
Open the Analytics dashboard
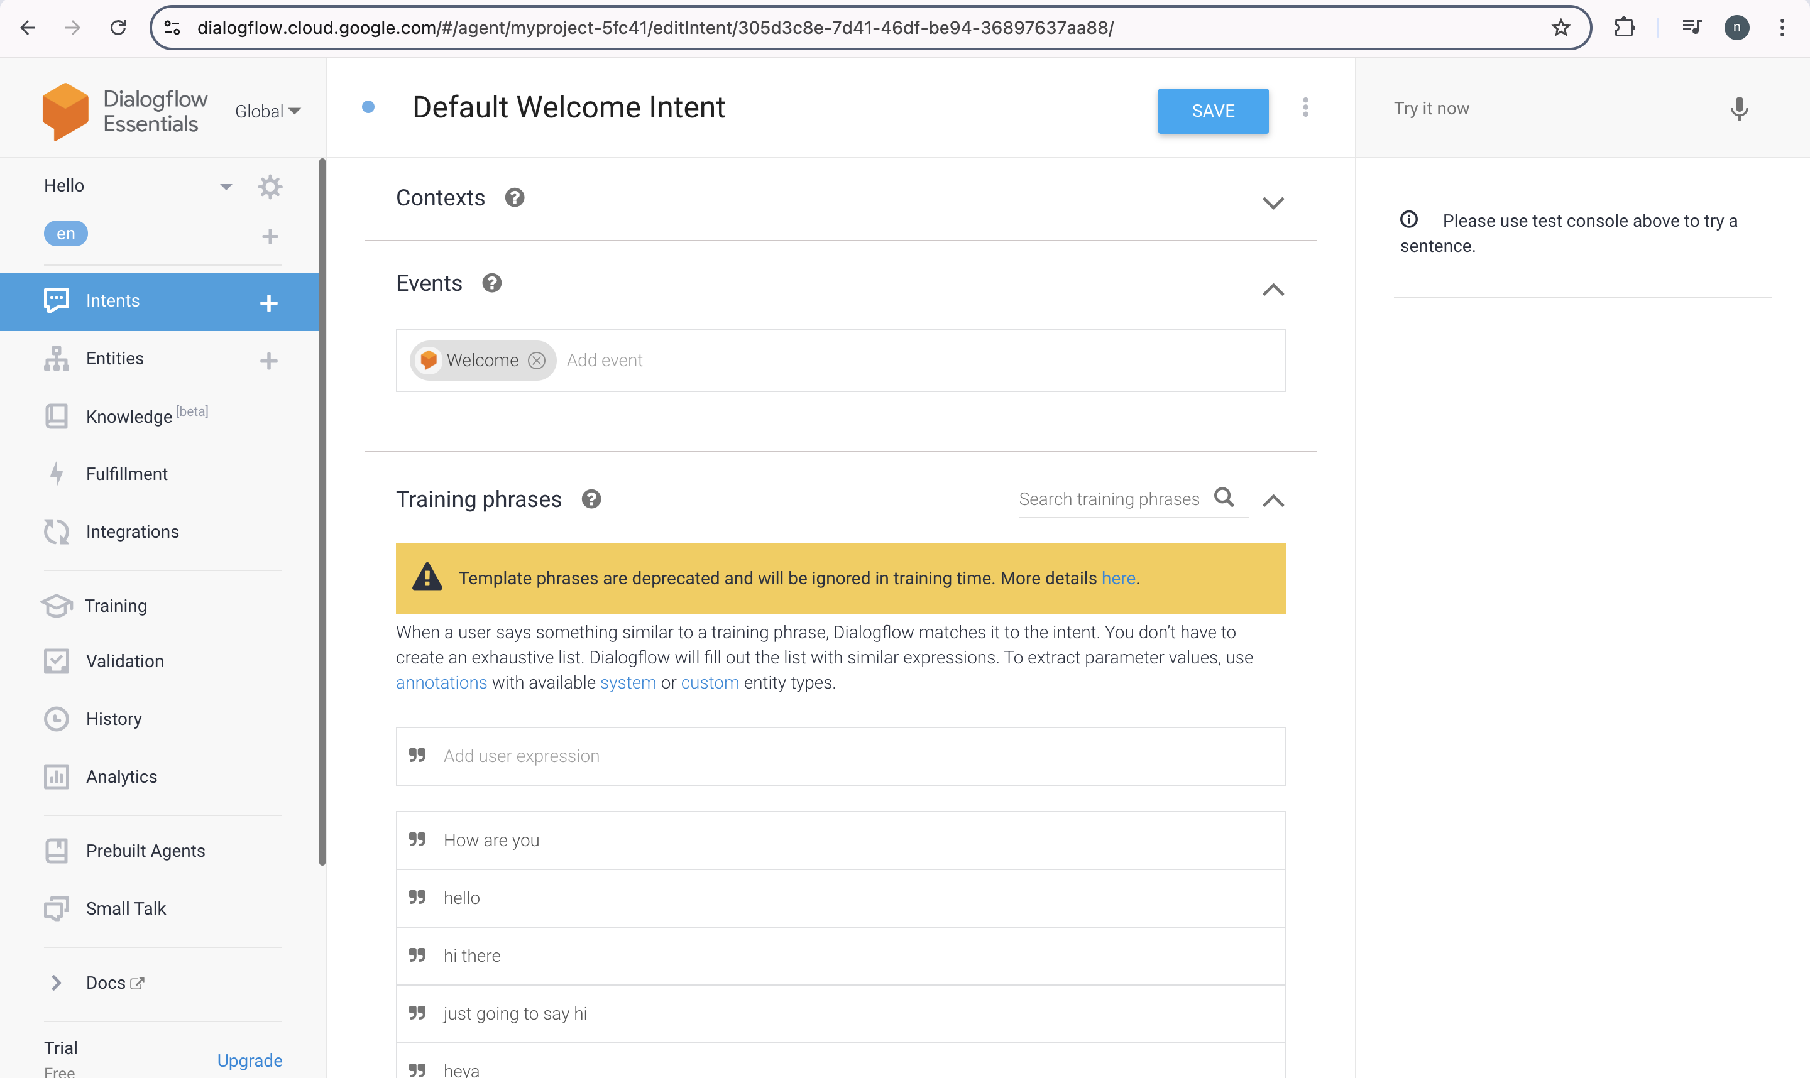point(121,776)
